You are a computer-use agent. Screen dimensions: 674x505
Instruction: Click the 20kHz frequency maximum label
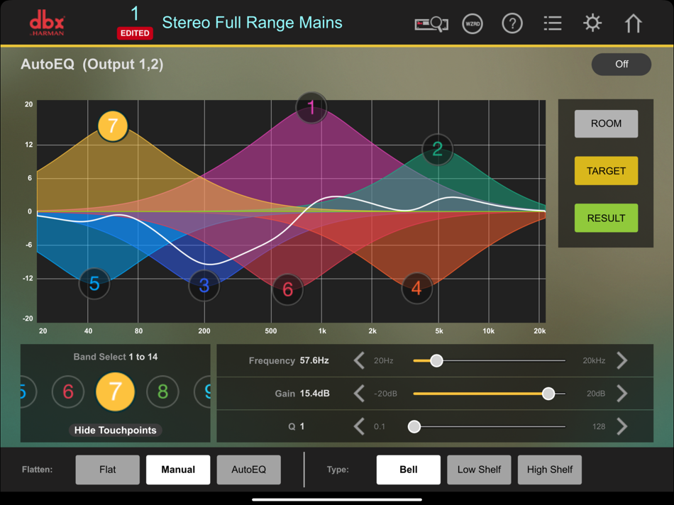coord(594,360)
